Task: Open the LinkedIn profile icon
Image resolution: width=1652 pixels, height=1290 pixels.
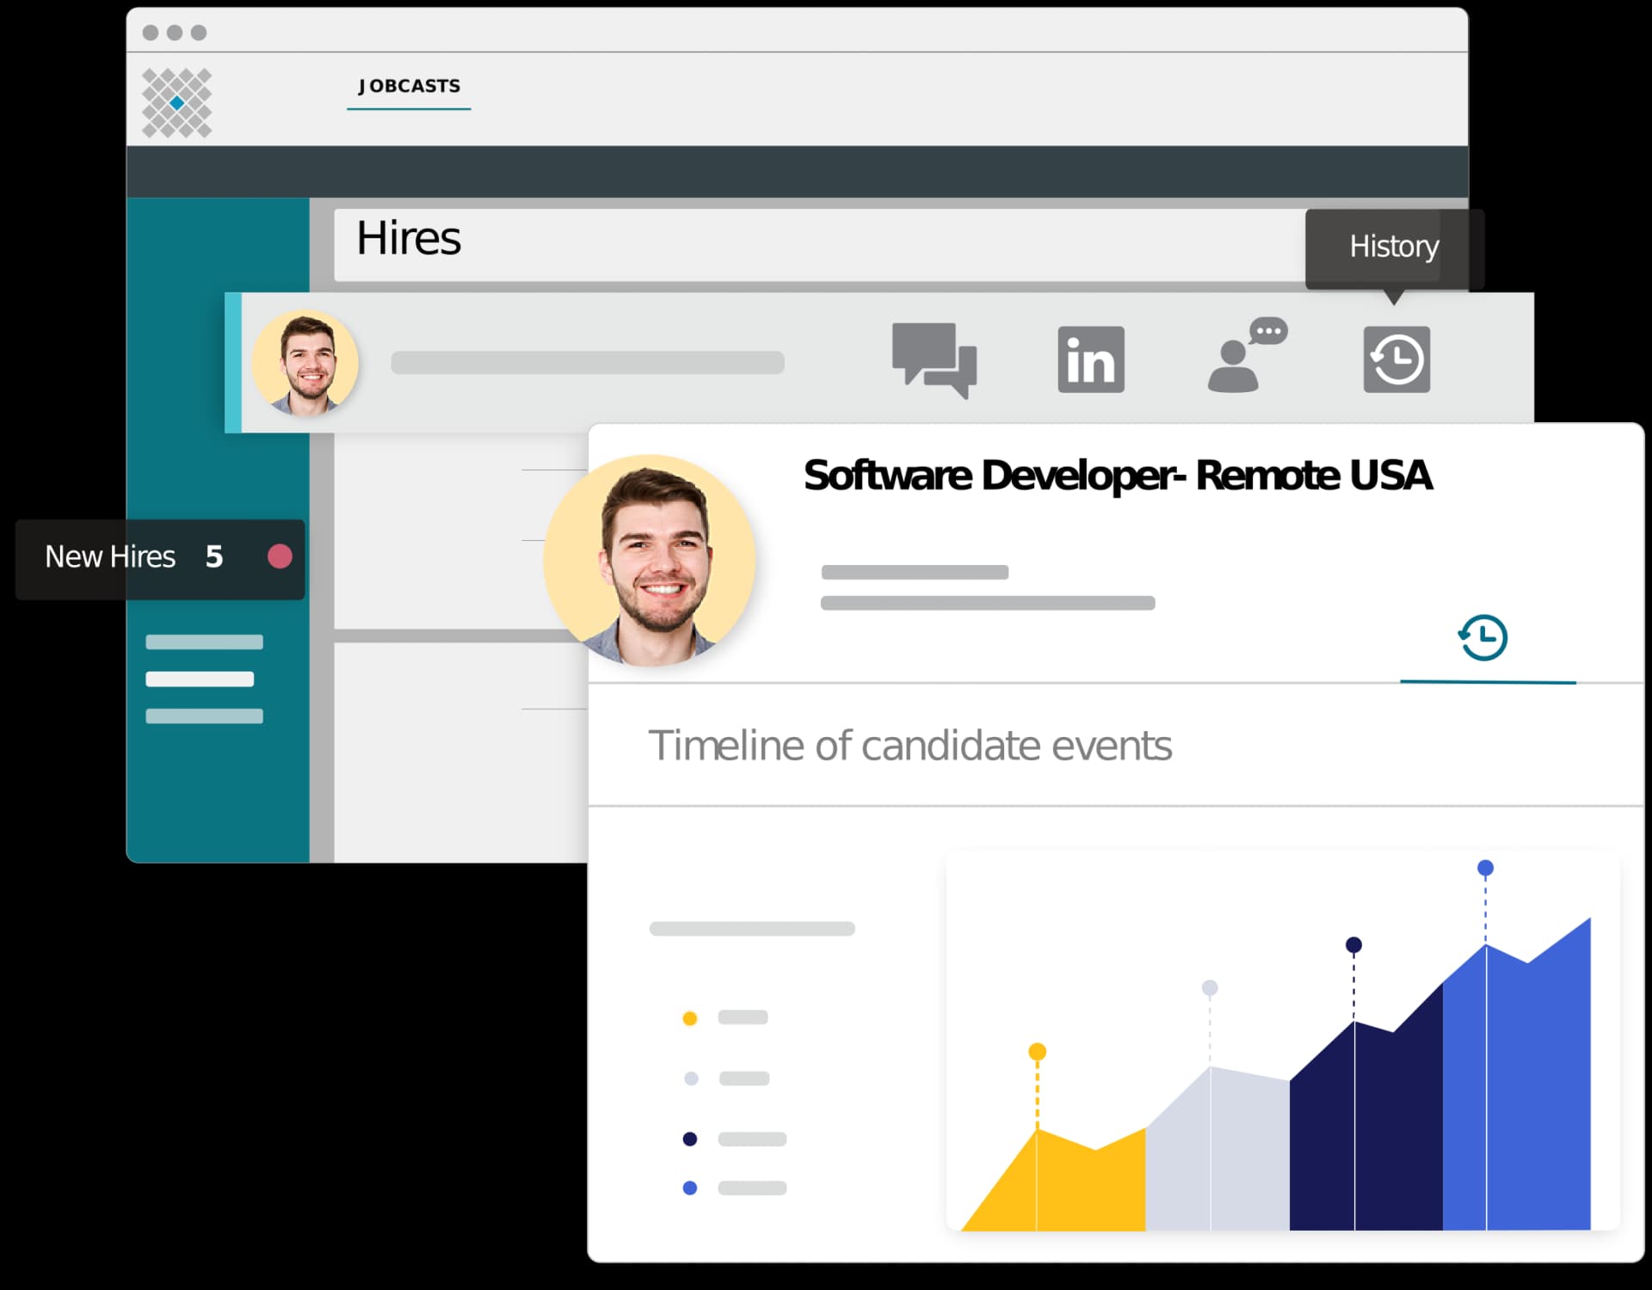Action: click(x=1090, y=359)
